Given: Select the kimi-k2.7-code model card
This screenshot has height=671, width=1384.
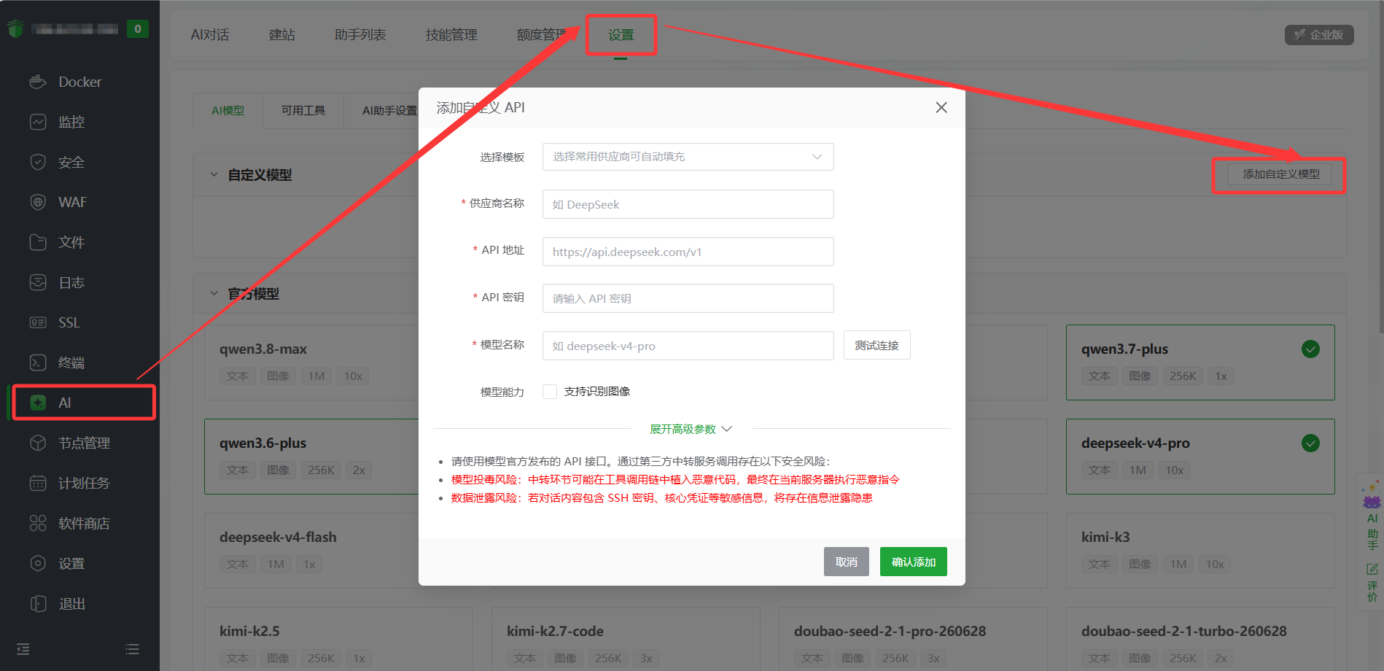Looking at the screenshot, I should tap(626, 639).
